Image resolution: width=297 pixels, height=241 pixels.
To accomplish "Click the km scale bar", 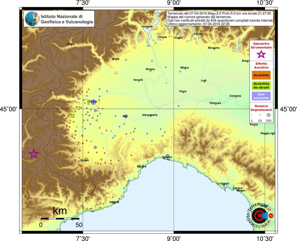I will (x=59, y=219).
